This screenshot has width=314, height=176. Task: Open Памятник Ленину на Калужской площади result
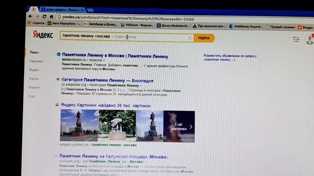pos(115,156)
